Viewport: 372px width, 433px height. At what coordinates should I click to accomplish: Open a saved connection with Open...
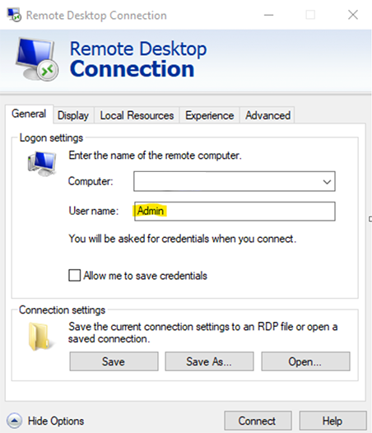pyautogui.click(x=305, y=361)
